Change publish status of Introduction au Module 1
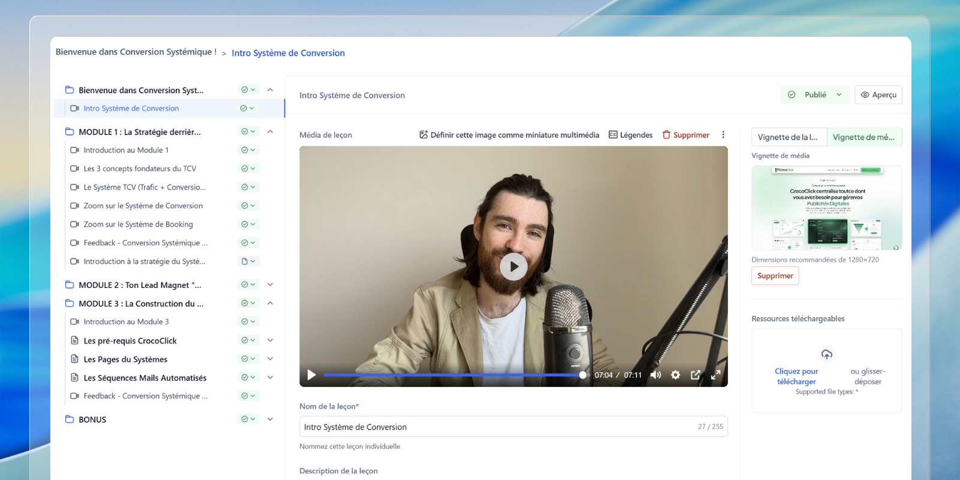 [248, 150]
